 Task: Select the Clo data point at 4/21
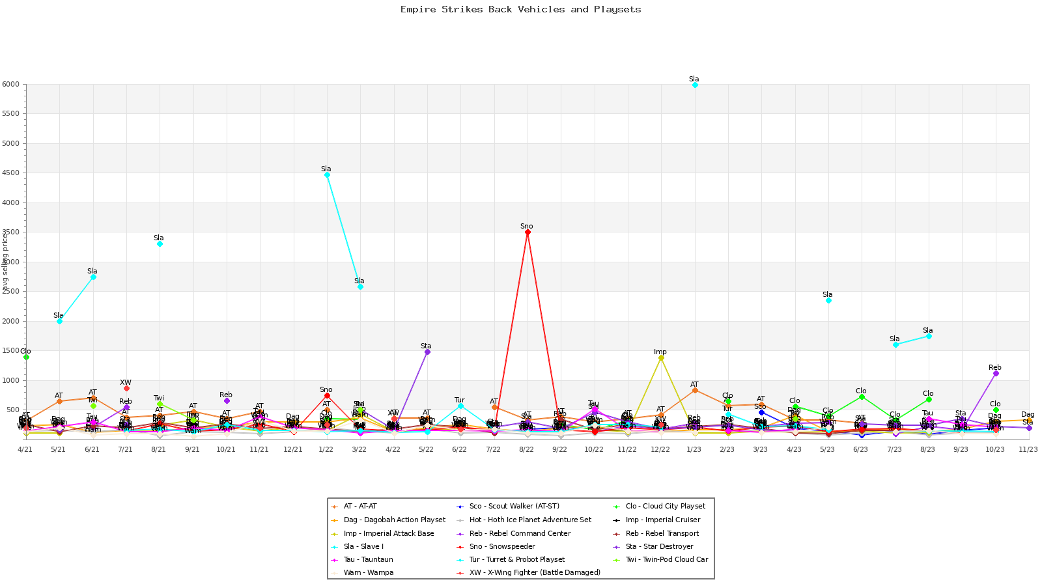(26, 357)
